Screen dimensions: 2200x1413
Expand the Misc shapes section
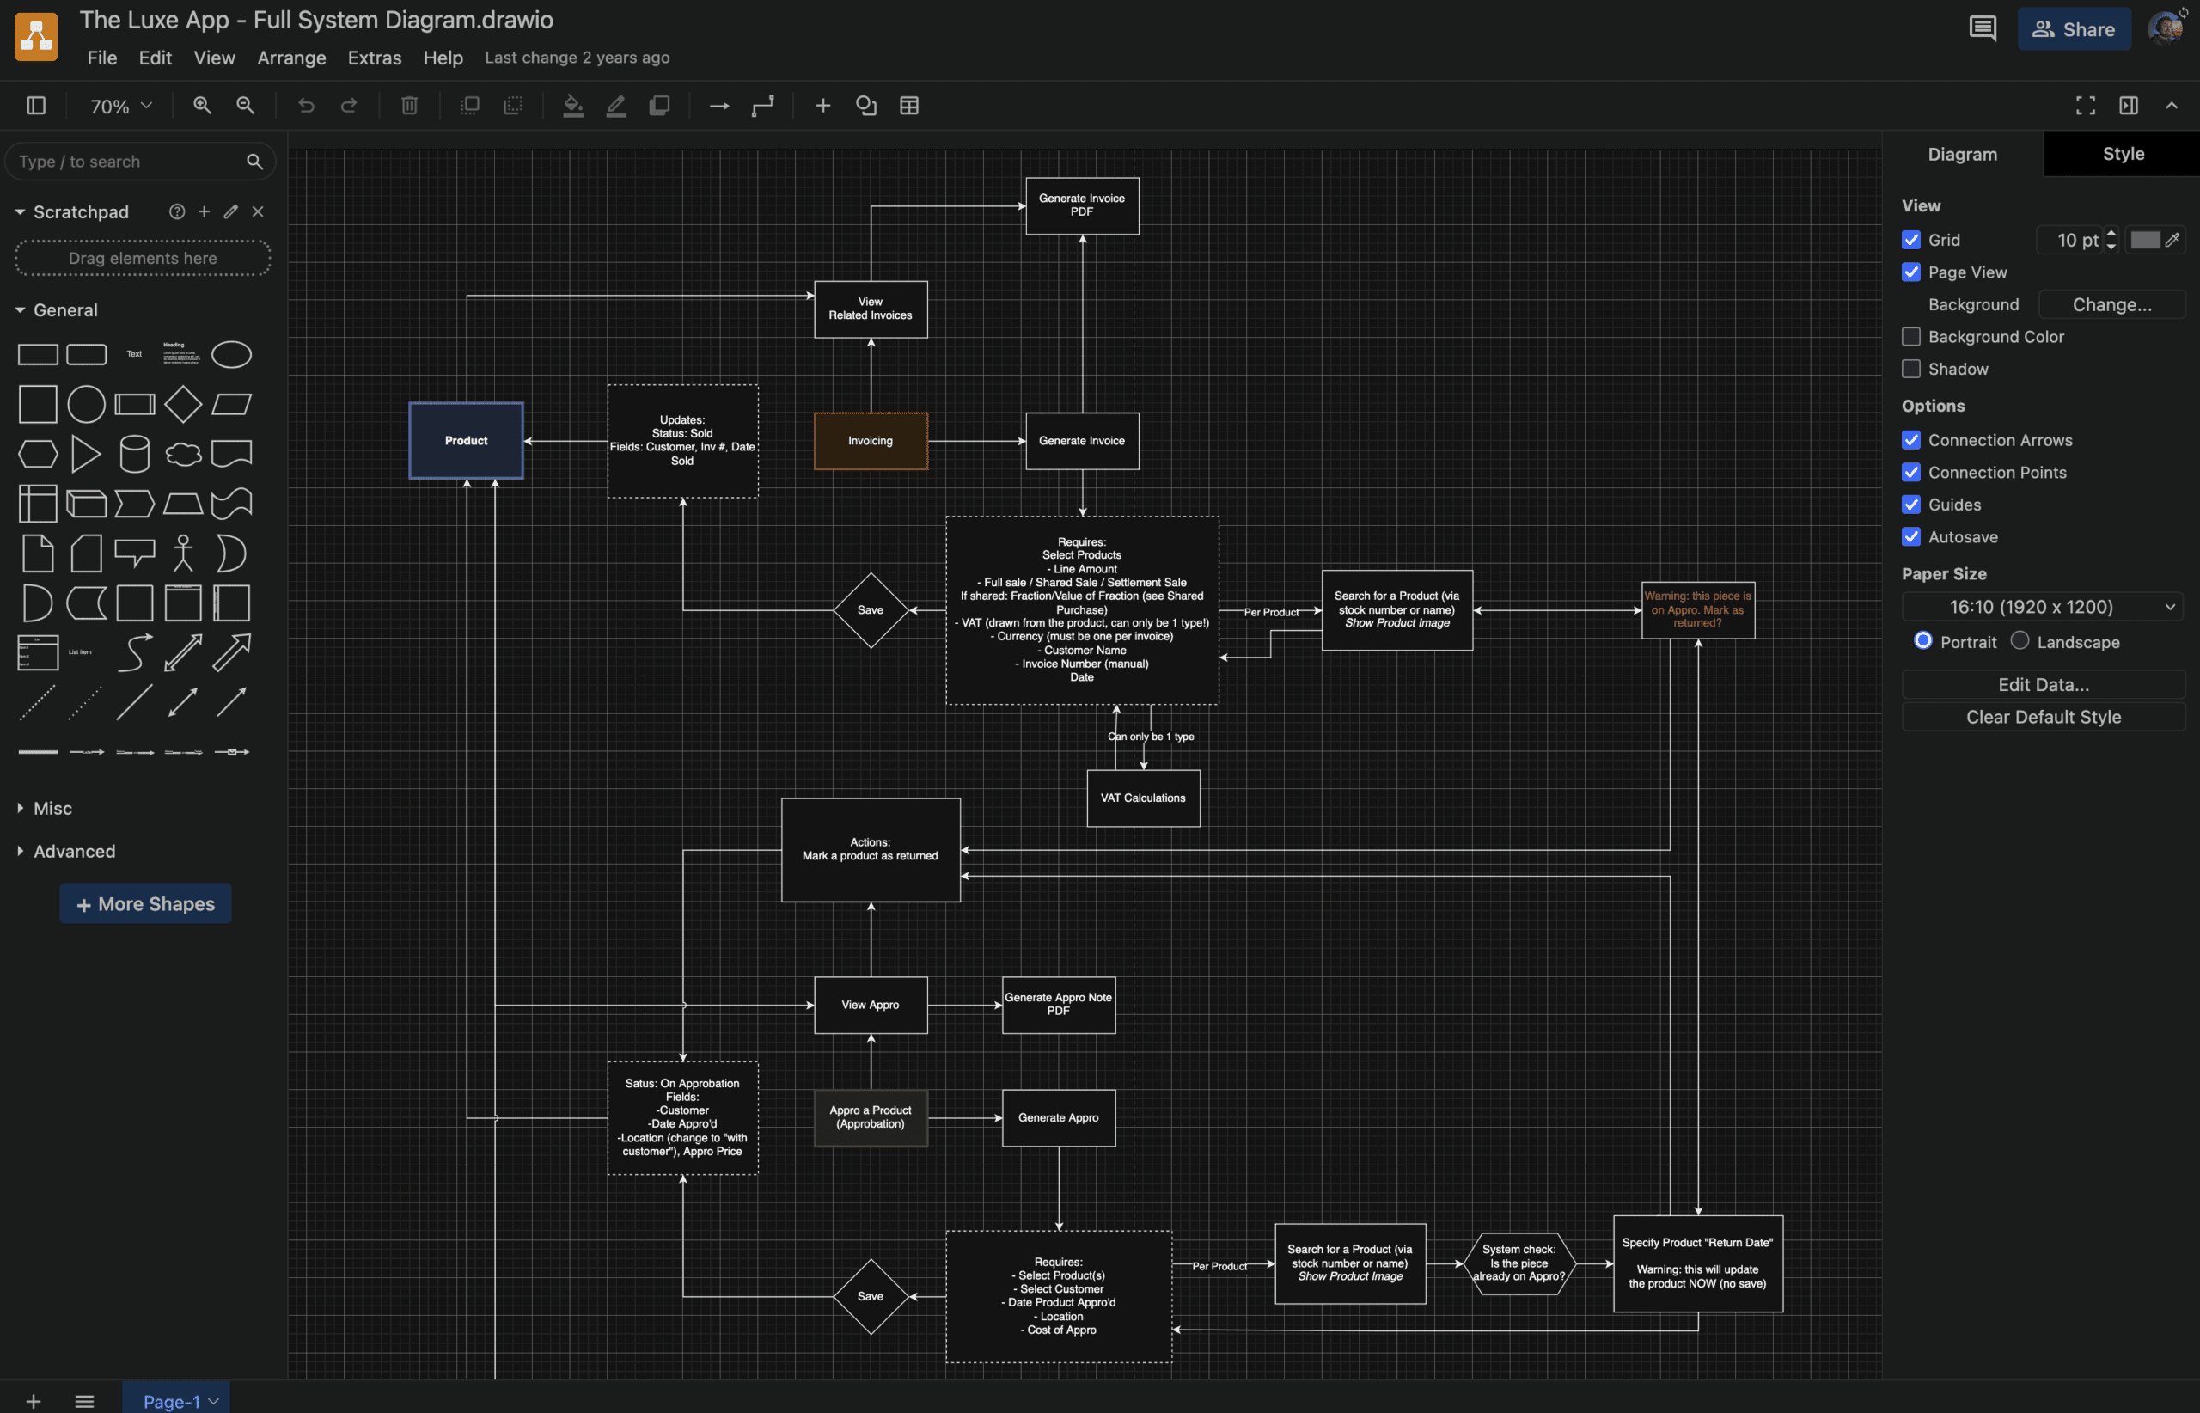tap(52, 808)
